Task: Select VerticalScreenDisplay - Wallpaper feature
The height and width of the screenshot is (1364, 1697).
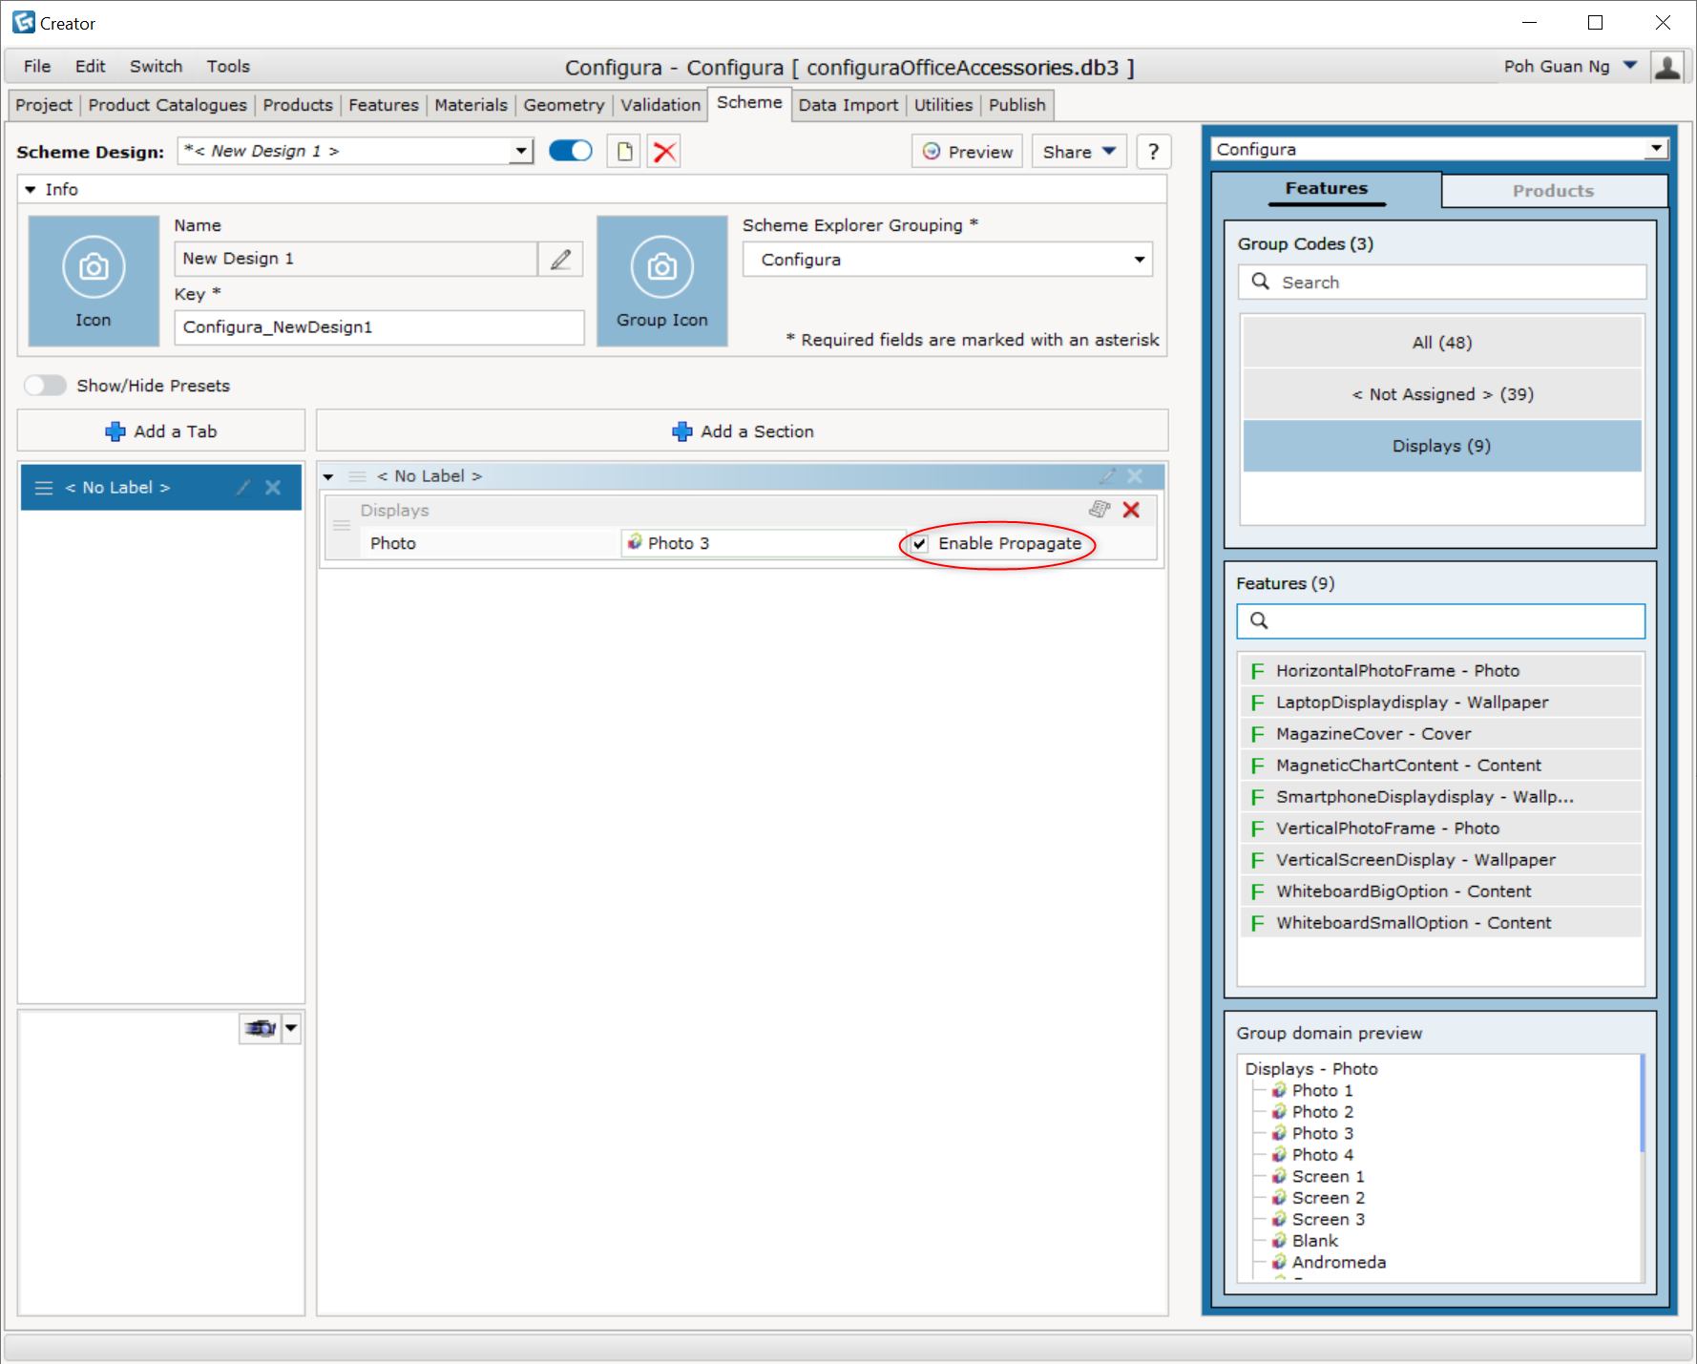Action: coord(1439,860)
